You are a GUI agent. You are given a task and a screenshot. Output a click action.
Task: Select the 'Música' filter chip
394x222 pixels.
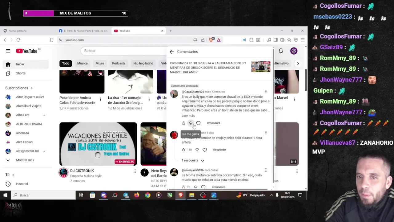(x=82, y=64)
